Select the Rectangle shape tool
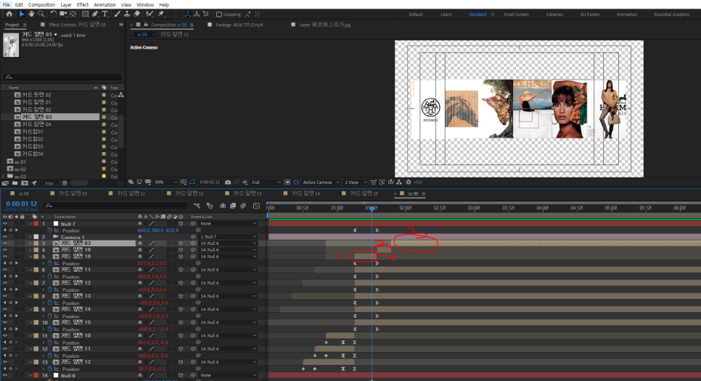The image size is (701, 381). [x=85, y=14]
